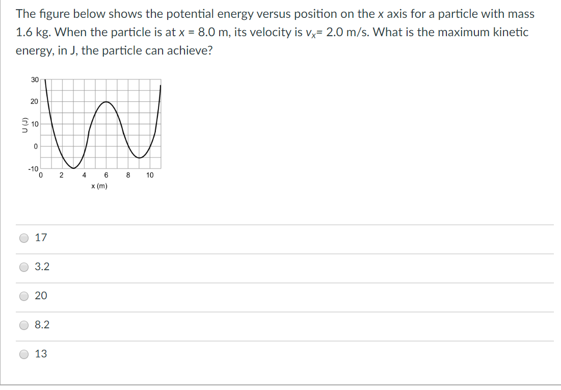Click the answer choice text 13
561x390 pixels.
pyautogui.click(x=43, y=354)
